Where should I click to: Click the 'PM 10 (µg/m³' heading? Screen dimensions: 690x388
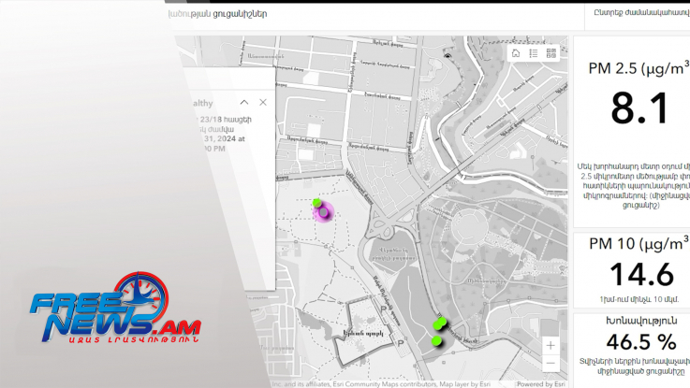point(639,243)
